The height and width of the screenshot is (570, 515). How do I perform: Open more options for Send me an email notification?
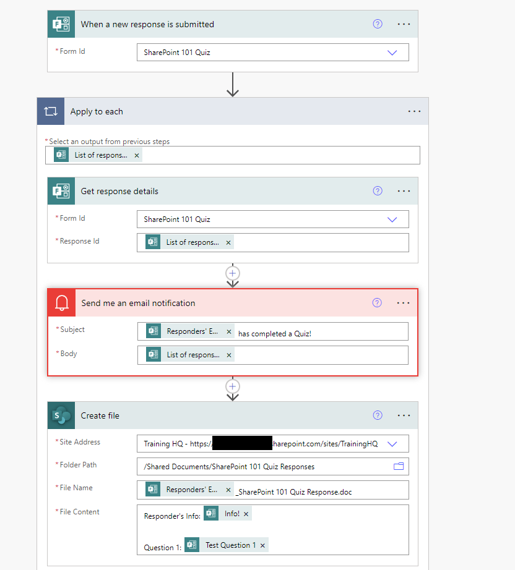tap(403, 302)
